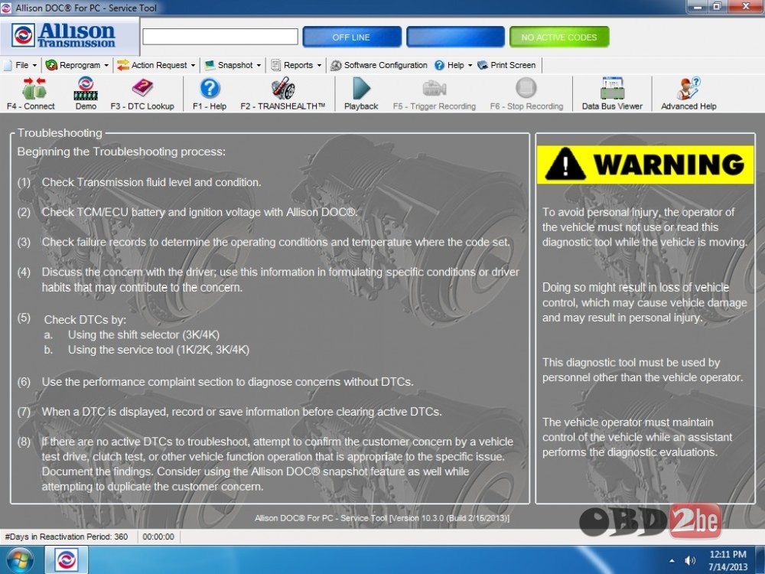
Task: Open the Windows Start menu
Action: [x=18, y=560]
